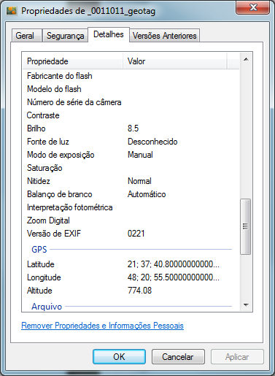
Task: Select the Modelo do flash row
Action: pyautogui.click(x=131, y=89)
